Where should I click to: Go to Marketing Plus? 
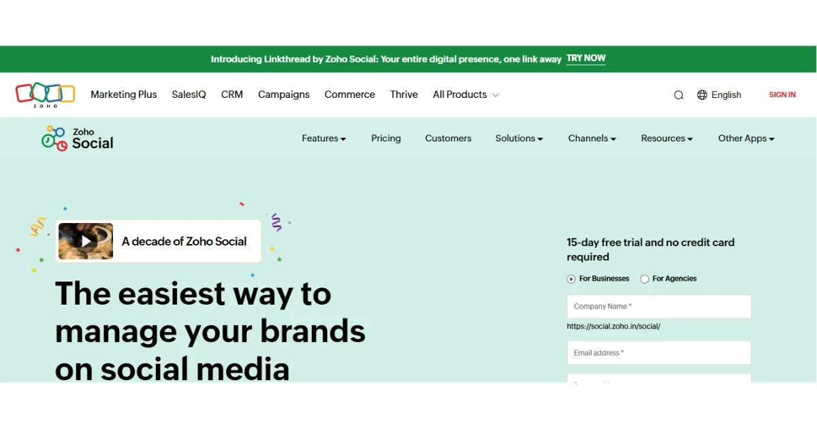[x=124, y=95]
